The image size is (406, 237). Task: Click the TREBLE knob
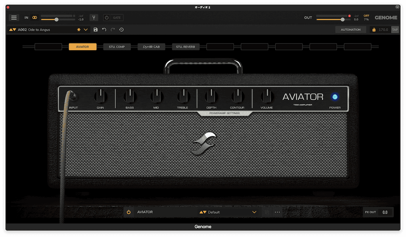click(183, 96)
